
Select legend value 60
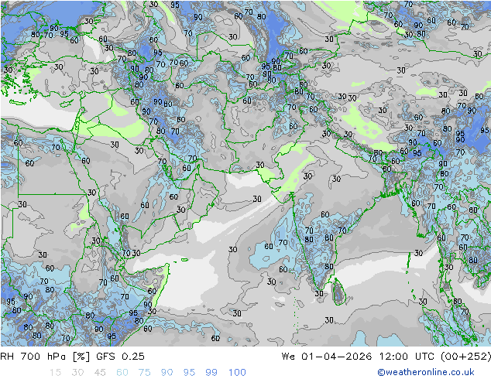pyautogui.click(x=122, y=373)
